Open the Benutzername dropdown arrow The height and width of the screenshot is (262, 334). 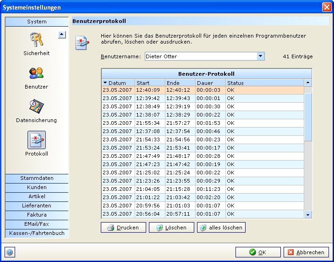[260, 56]
